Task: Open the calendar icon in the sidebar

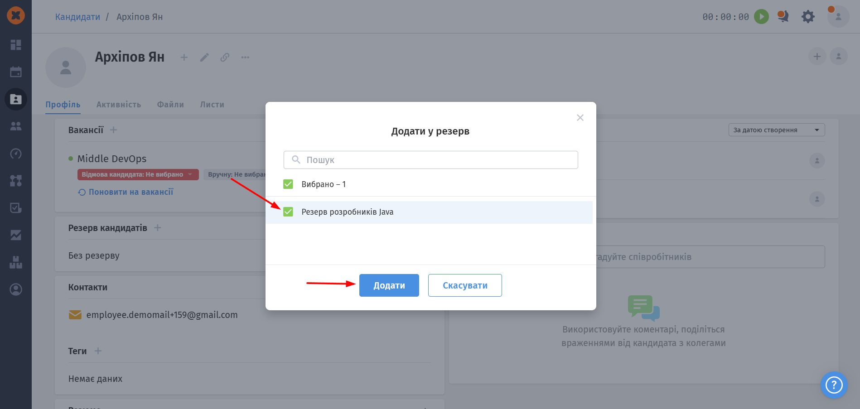Action: (x=16, y=72)
